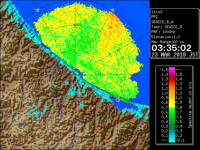This screenshot has height=150, width=200.
Task: Select the 'Elevation:1.0' text
Action: (165, 37)
